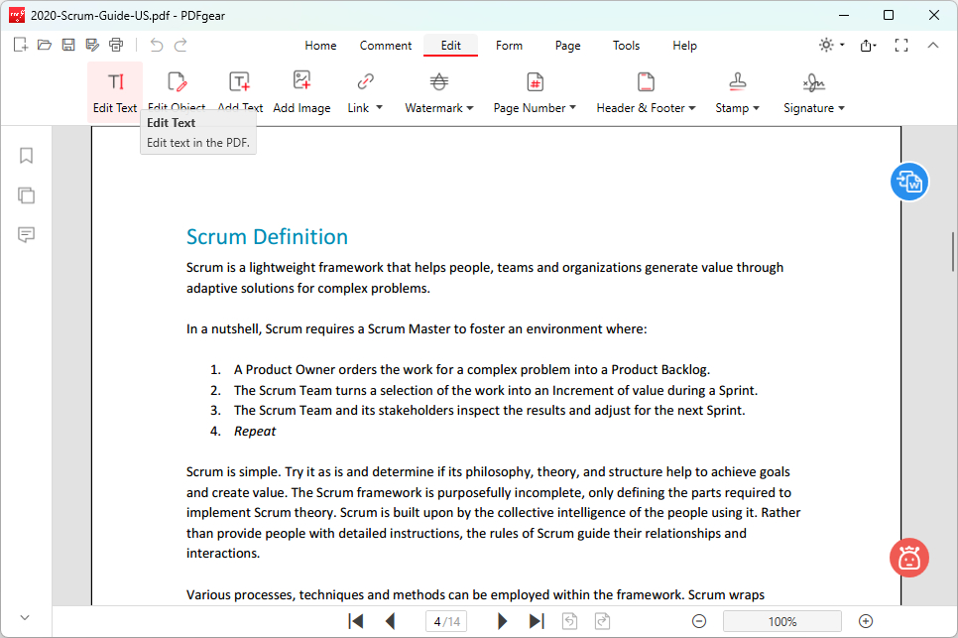Go to the previous page
This screenshot has height=638, width=958.
tap(391, 621)
